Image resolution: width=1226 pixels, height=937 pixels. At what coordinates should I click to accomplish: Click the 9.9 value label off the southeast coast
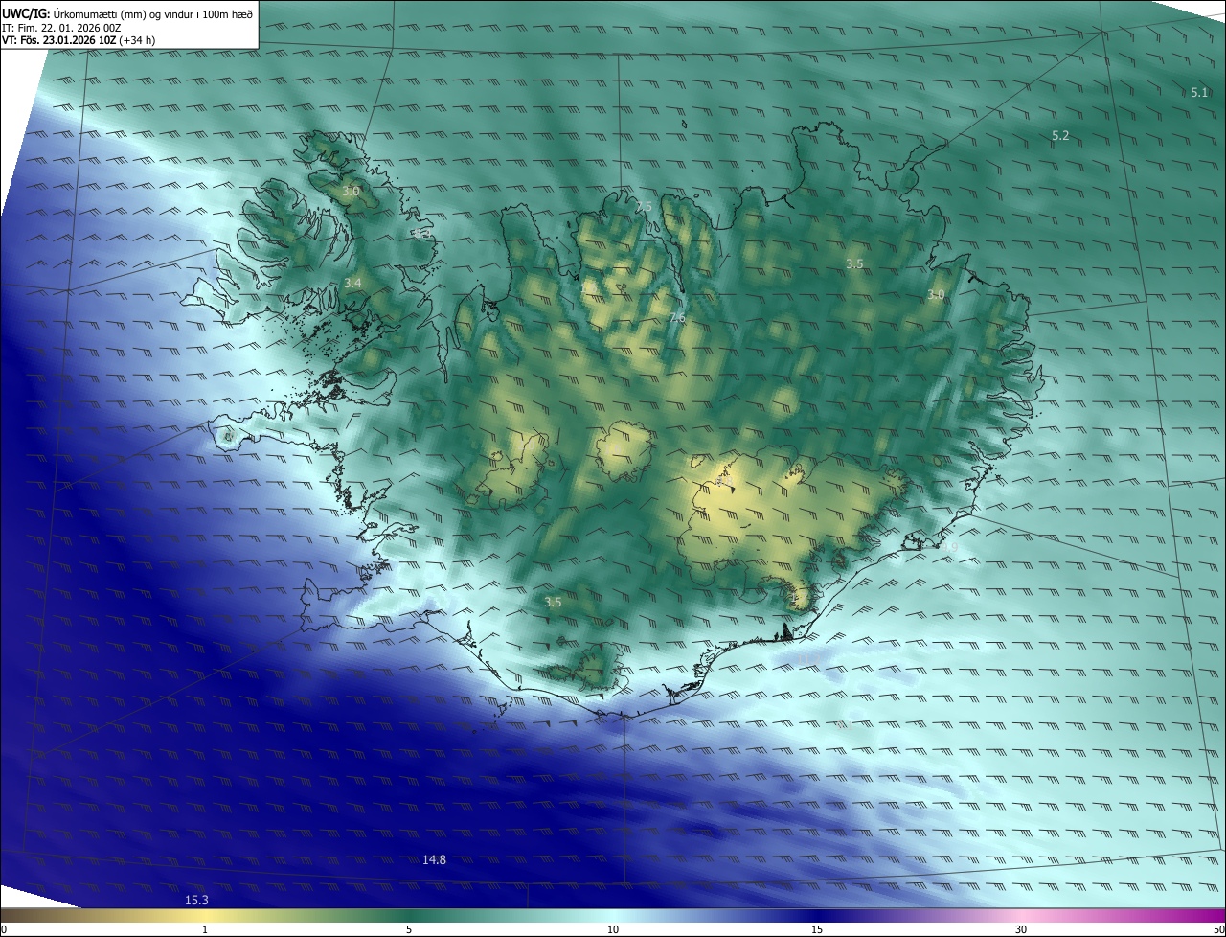pos(949,547)
